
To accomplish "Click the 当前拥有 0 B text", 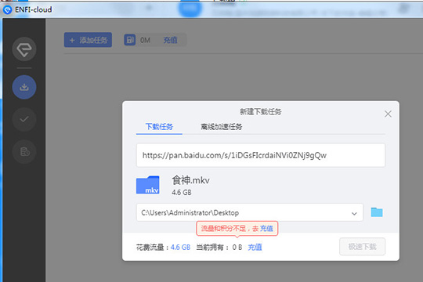I will [x=219, y=248].
